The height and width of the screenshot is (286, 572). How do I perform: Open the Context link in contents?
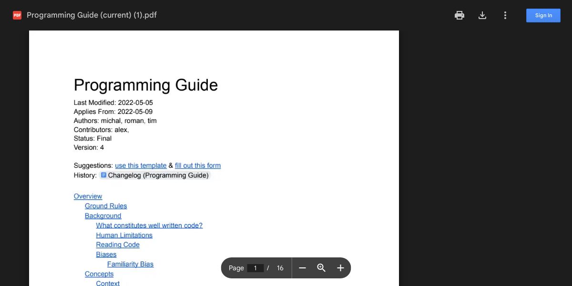pyautogui.click(x=108, y=283)
